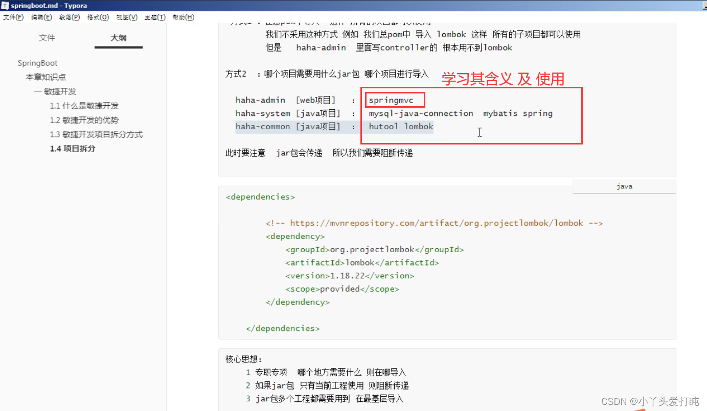Click the opening <dependencies> tag
Image resolution: width=707 pixels, height=411 pixels.
click(260, 197)
